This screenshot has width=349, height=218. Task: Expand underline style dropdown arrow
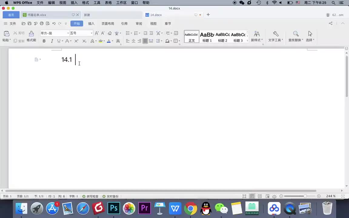pyautogui.click(x=62, y=41)
